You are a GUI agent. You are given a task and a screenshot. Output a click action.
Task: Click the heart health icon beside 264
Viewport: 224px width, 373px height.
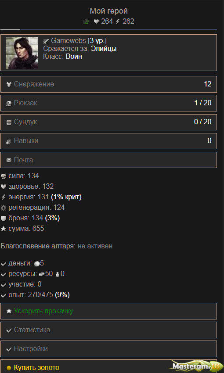pos(96,22)
